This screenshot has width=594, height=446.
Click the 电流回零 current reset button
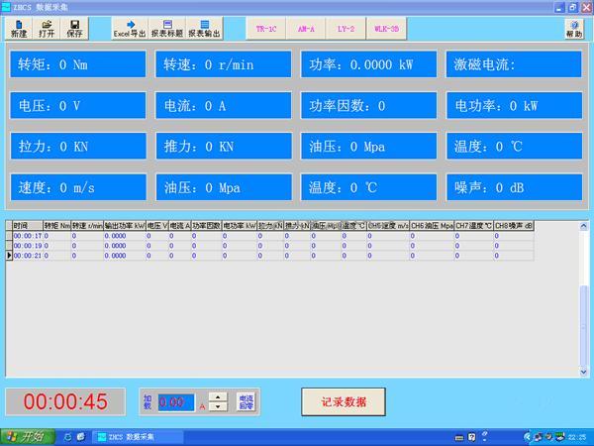point(246,401)
